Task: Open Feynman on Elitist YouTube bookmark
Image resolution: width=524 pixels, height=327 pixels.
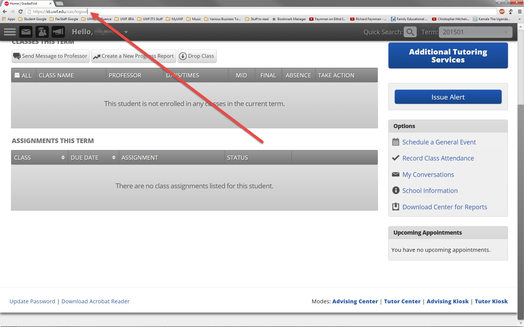Action: click(x=327, y=19)
